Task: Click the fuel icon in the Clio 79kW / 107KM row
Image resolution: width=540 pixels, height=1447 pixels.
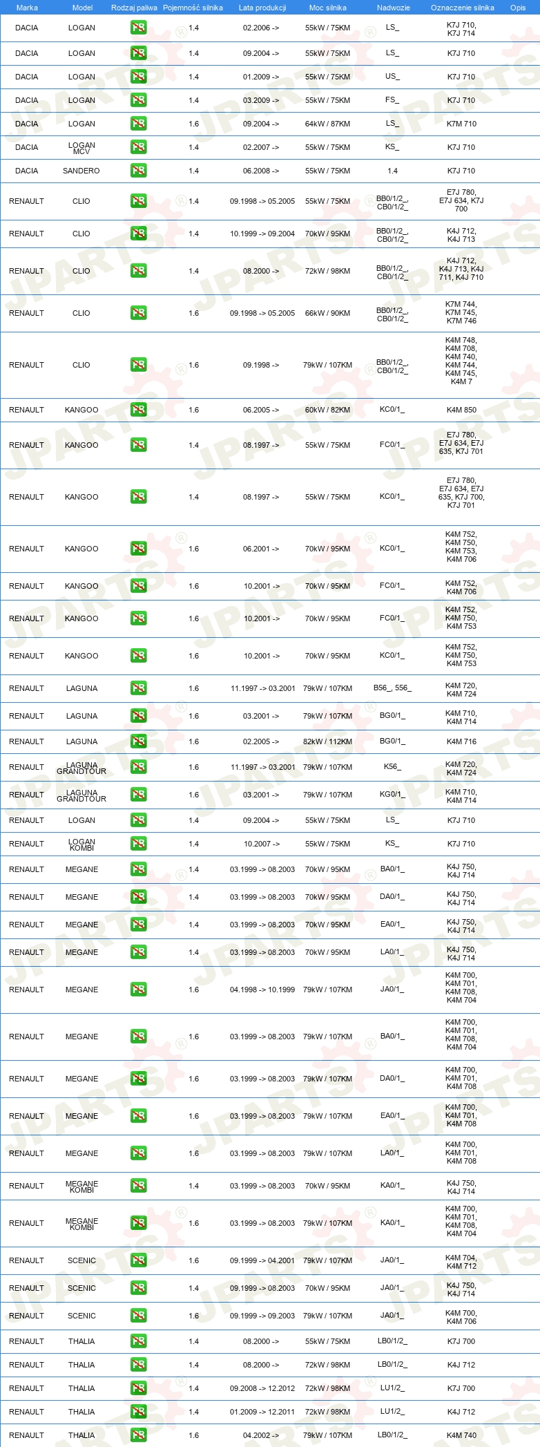Action: 138,365
